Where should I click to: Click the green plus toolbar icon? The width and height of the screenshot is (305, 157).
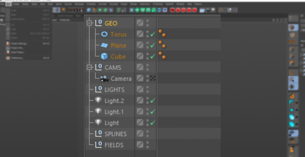(137, 10)
